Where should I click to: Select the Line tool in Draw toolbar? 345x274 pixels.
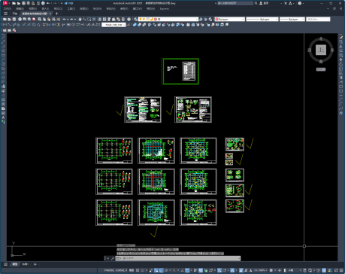(x=3, y=37)
